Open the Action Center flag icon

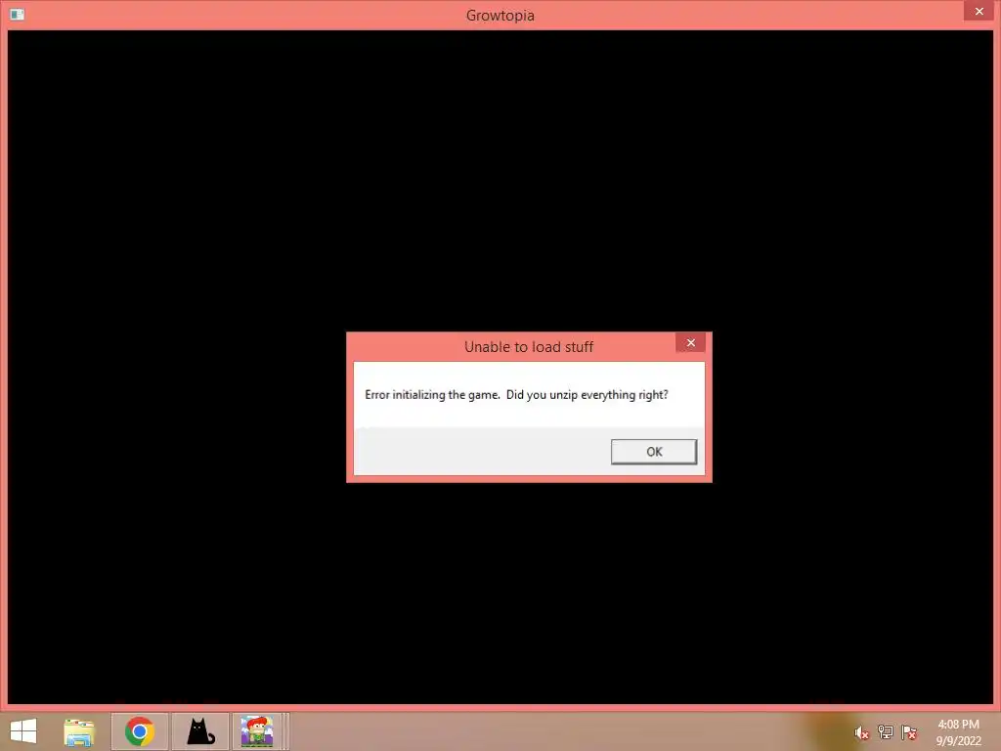[909, 731]
